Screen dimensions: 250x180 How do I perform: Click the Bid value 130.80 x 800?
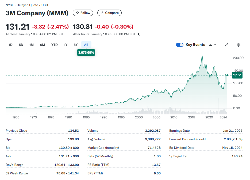click(69, 148)
